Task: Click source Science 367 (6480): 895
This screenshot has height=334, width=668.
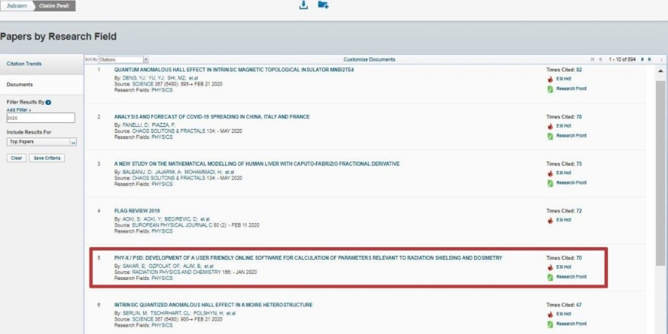Action: [x=168, y=84]
